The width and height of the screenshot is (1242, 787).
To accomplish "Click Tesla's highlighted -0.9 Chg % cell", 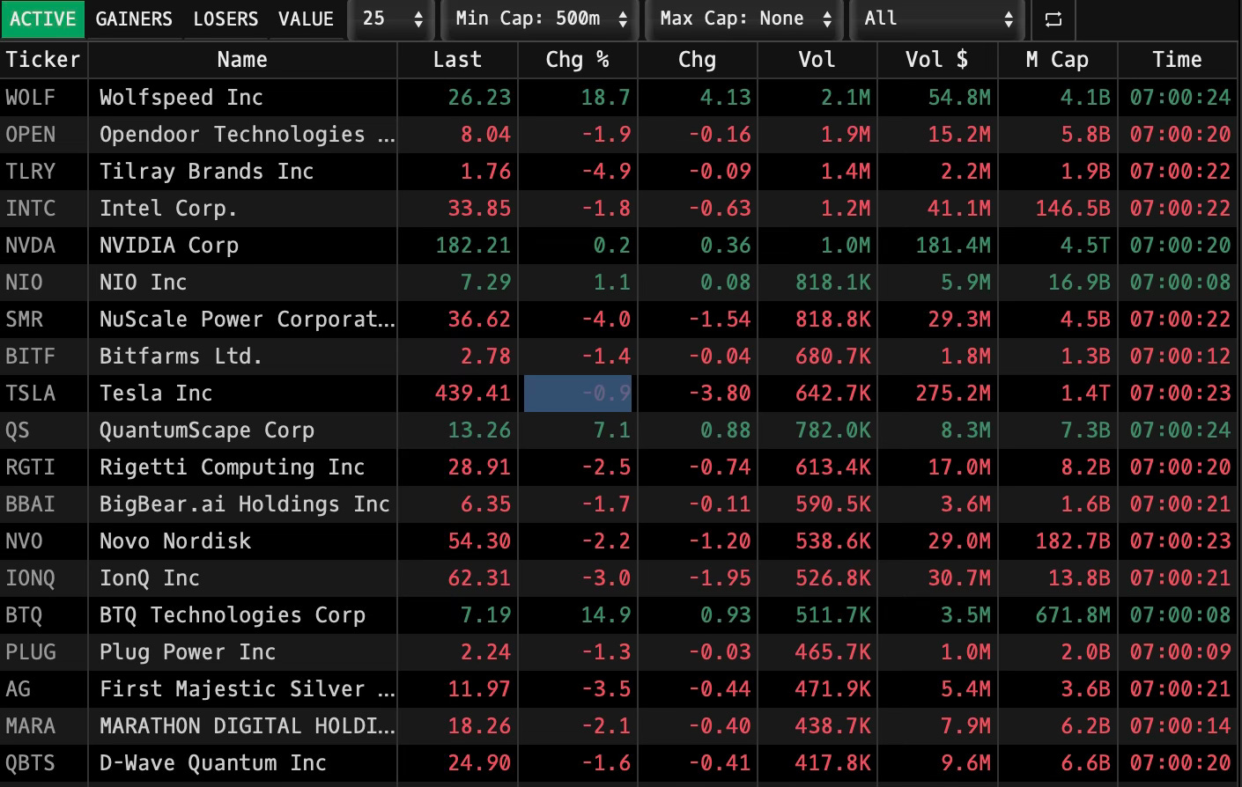I will click(x=578, y=393).
